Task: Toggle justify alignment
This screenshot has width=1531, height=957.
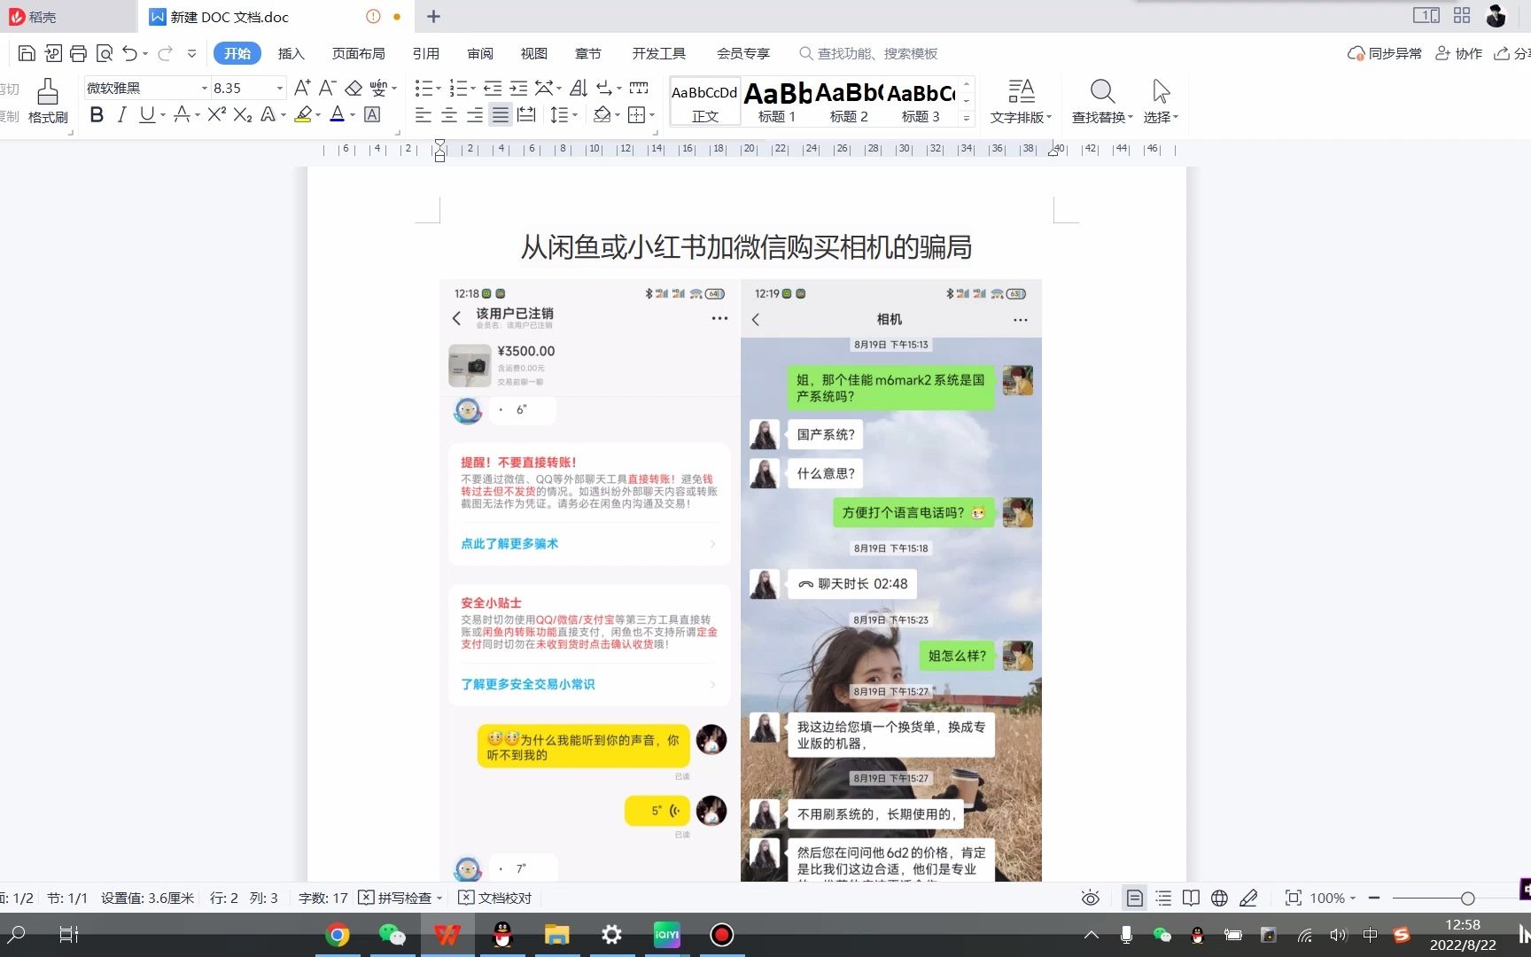Action: click(x=501, y=114)
